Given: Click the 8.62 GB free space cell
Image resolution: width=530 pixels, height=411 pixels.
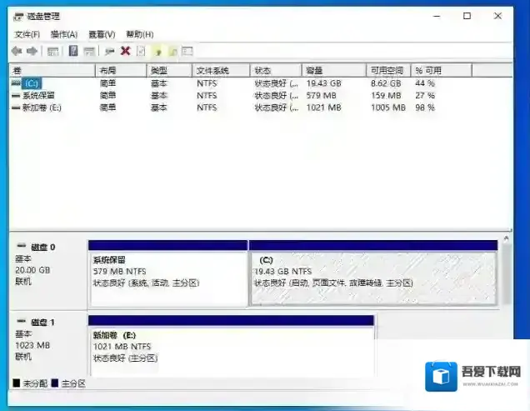Looking at the screenshot, I should [386, 83].
